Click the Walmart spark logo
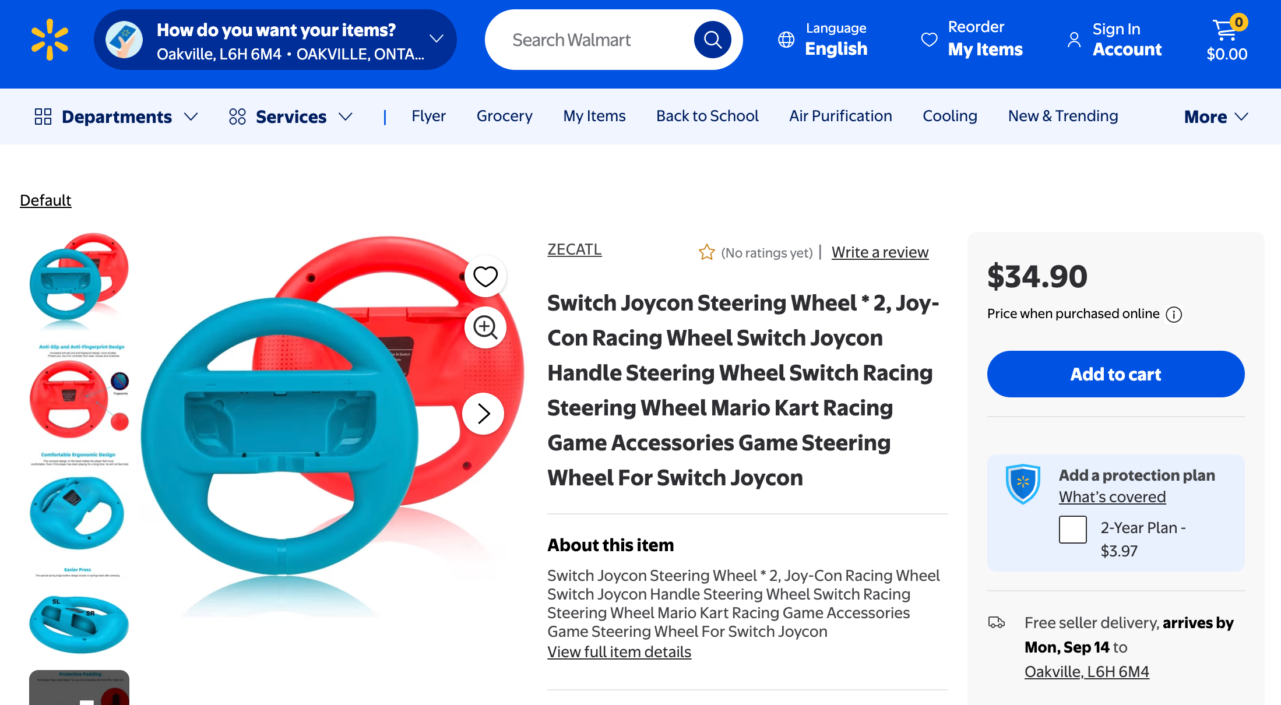1281x705 pixels. (x=50, y=40)
